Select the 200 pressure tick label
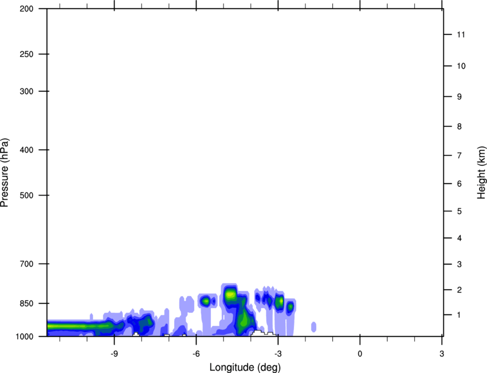Viewport: 487px width, 373px height. point(26,9)
